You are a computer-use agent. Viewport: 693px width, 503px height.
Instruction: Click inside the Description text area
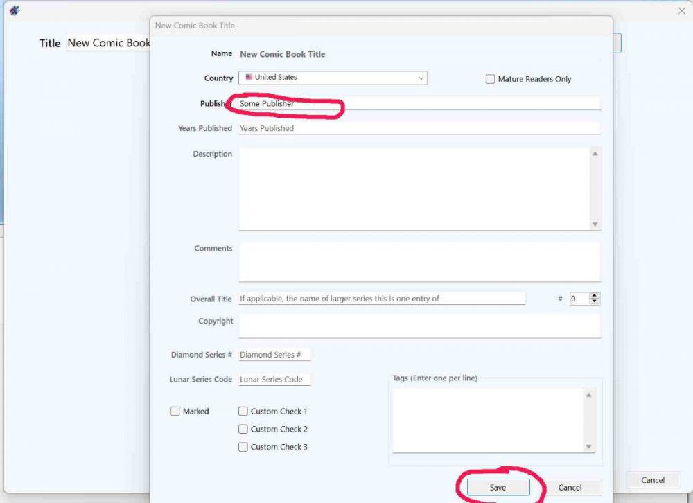coord(414,188)
